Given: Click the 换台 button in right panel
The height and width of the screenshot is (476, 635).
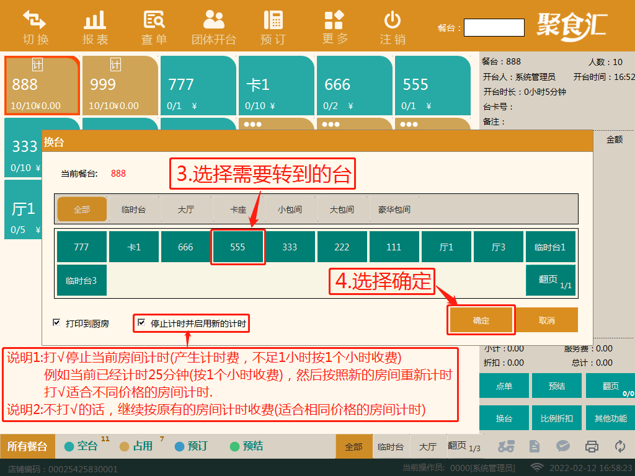Looking at the screenshot, I should click(504, 418).
